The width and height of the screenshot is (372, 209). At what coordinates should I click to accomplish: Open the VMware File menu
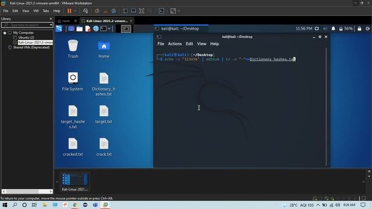coord(6,11)
